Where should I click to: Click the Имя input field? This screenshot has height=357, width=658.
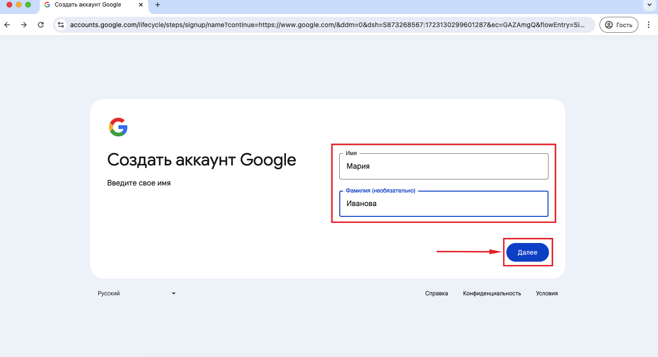click(444, 166)
